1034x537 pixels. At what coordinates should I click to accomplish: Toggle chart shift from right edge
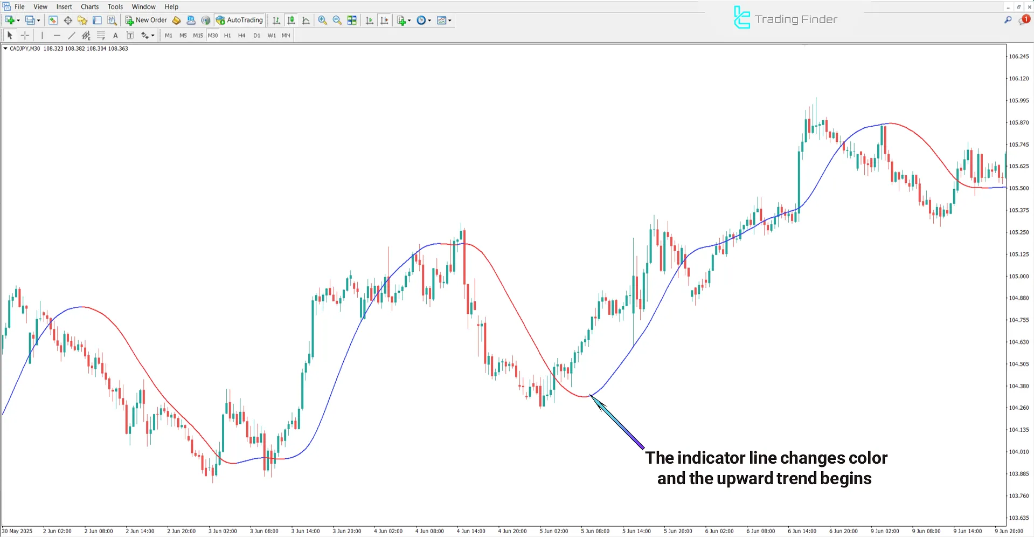(x=385, y=20)
